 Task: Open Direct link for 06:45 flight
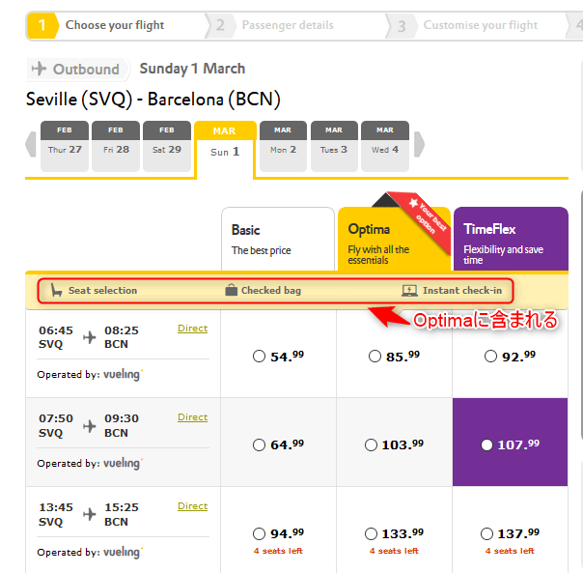point(192,329)
